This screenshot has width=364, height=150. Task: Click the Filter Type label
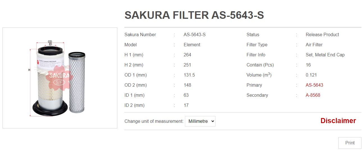click(x=257, y=45)
